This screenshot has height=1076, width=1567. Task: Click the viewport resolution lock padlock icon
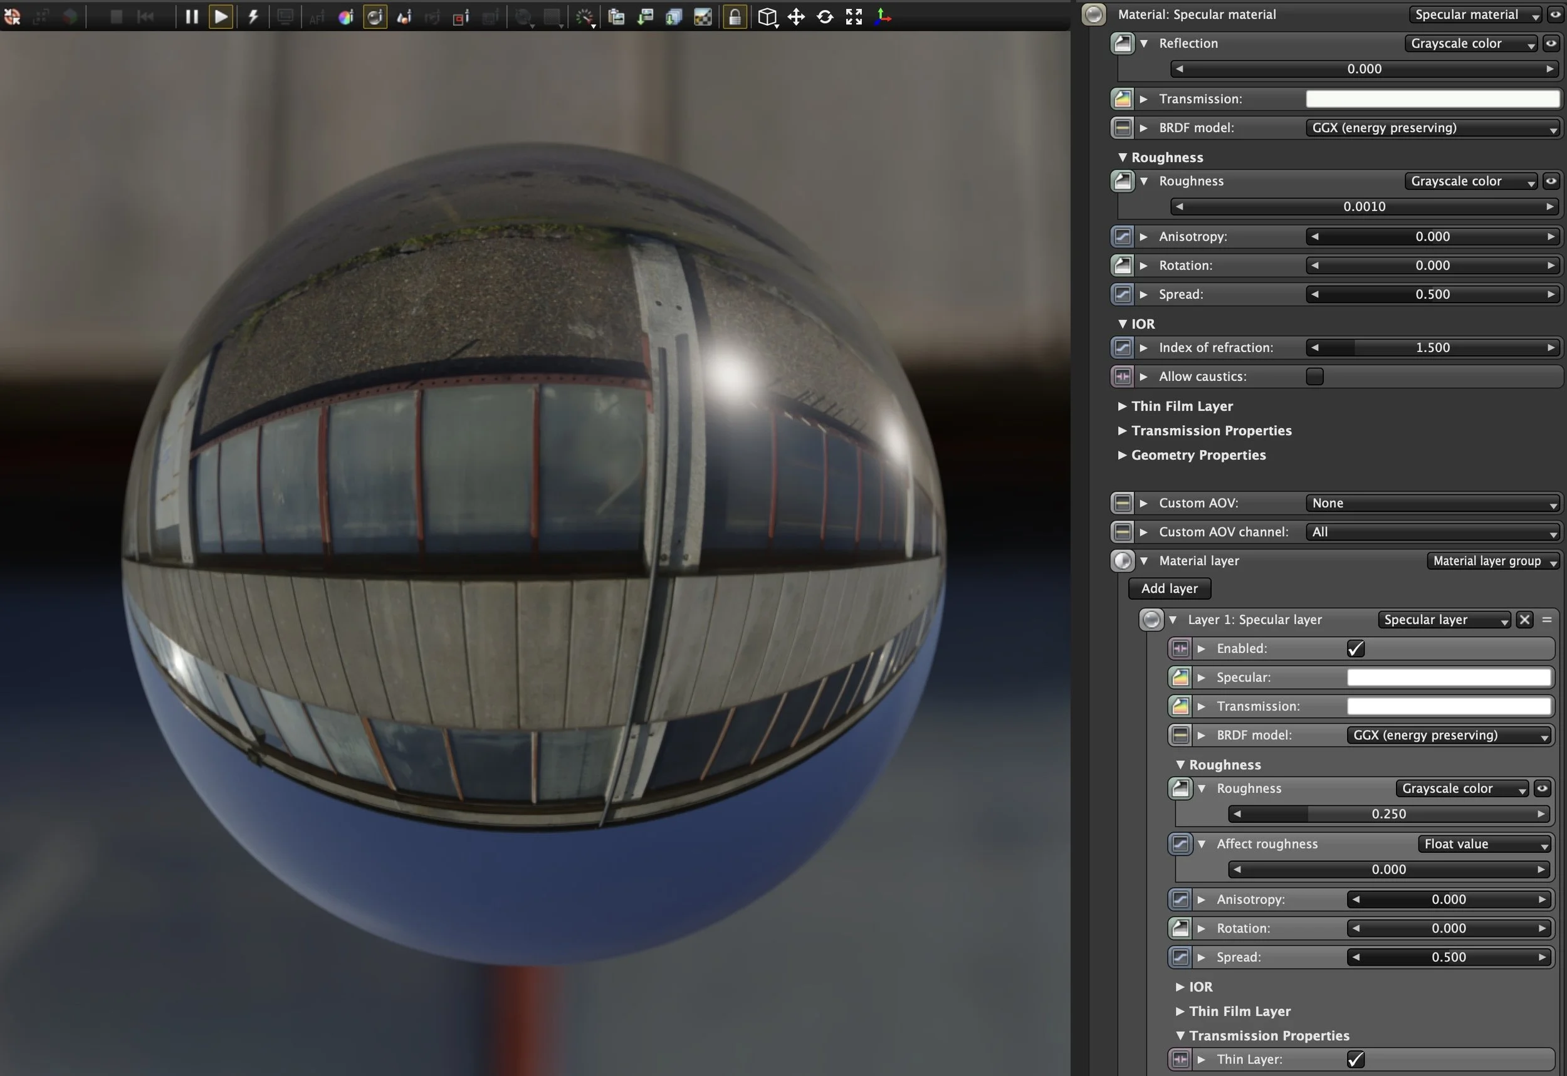click(x=735, y=18)
